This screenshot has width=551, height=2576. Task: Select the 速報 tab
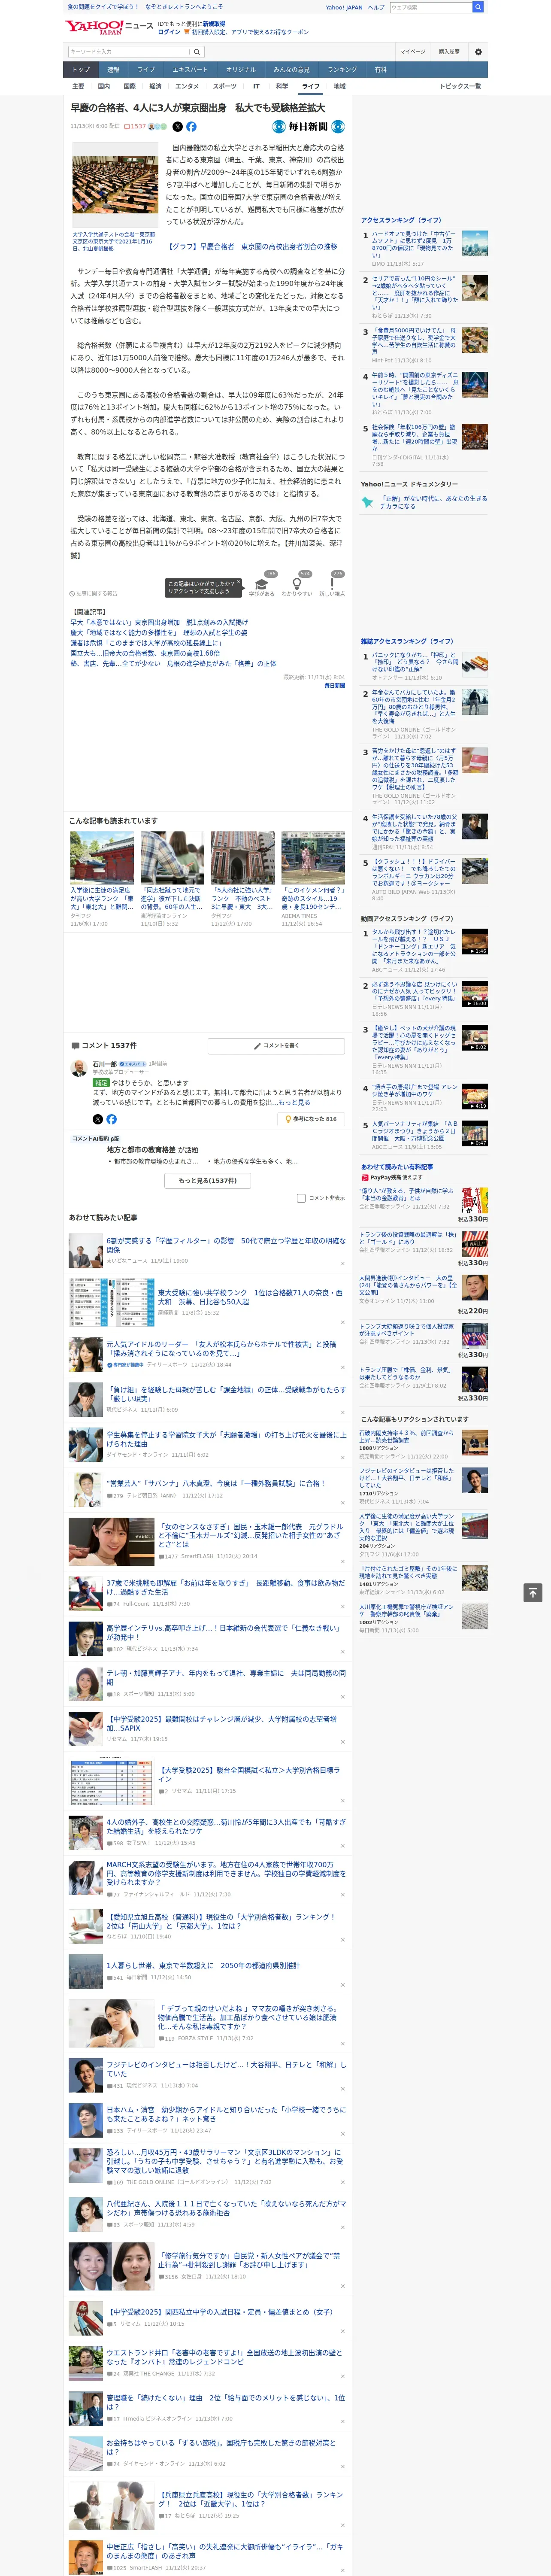(113, 70)
